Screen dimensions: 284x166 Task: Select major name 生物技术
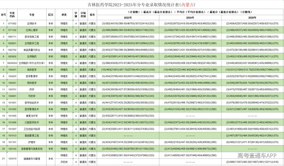click(x=32, y=24)
